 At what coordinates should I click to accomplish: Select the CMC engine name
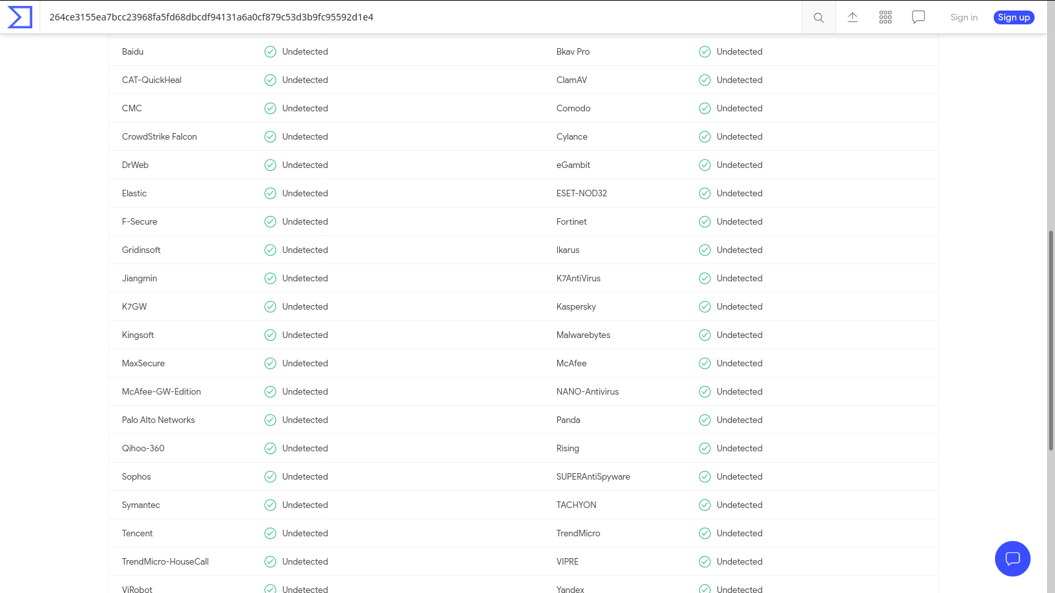coord(132,108)
